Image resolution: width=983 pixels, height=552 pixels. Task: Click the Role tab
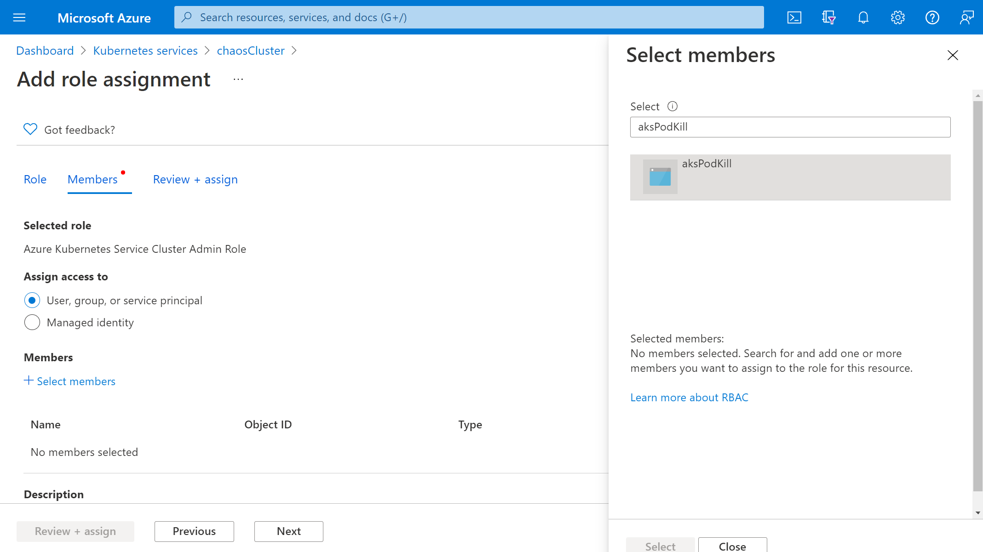pyautogui.click(x=35, y=179)
